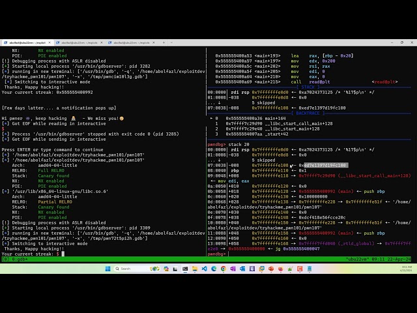Click the 'ubu22vm' hostname in tmux status bar
417x313 pixels.
pyautogui.click(x=357, y=260)
